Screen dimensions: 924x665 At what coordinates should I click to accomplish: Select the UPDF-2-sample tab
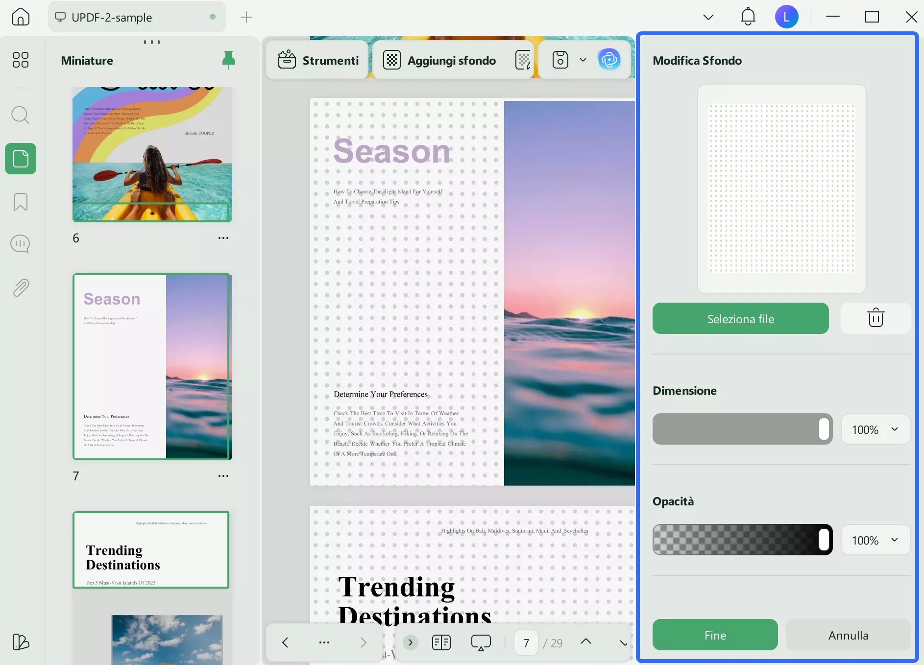(137, 17)
